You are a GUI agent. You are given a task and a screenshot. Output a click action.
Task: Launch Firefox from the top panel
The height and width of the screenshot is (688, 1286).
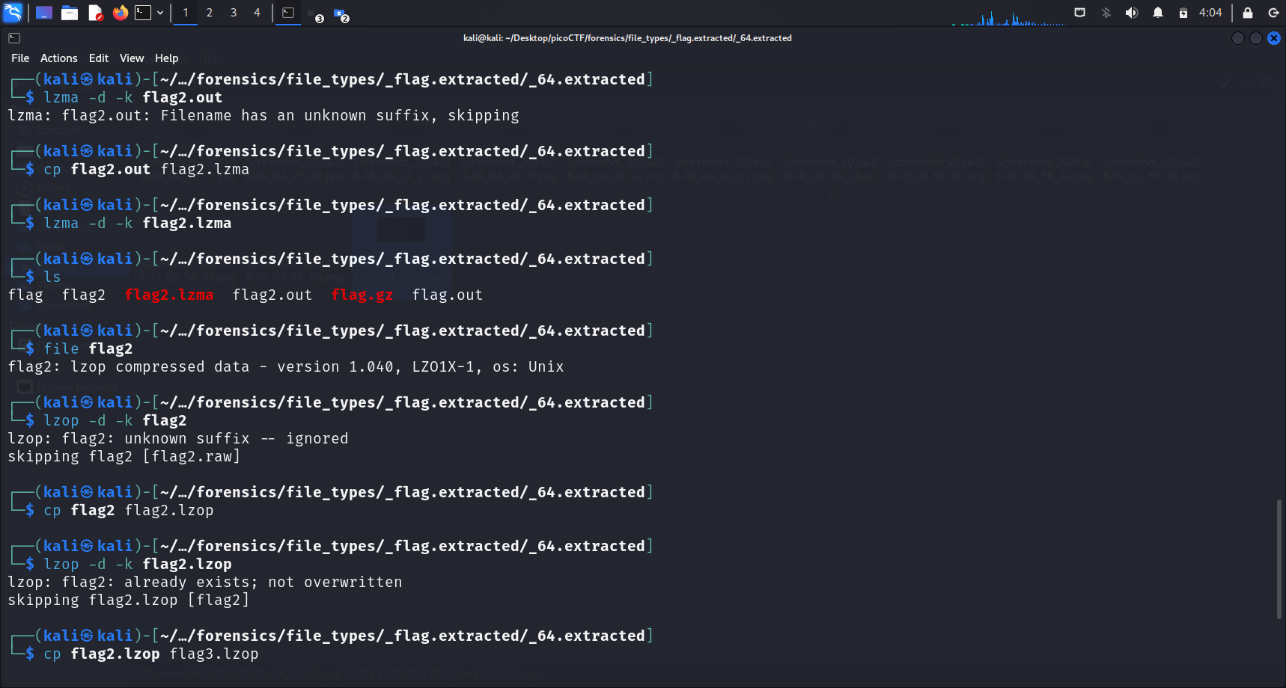120,13
